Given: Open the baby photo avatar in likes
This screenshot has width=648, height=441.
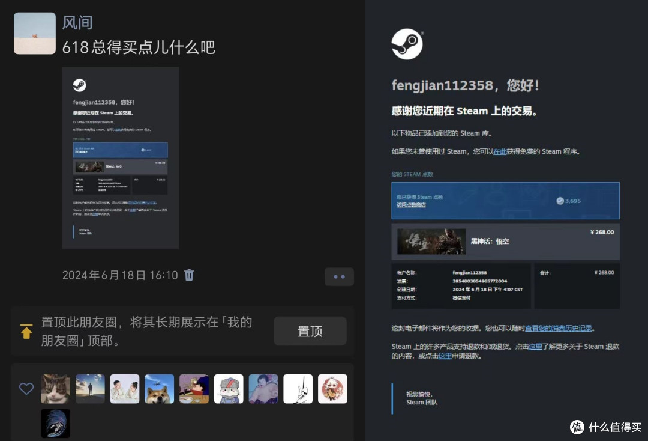Looking at the screenshot, I should pos(263,389).
